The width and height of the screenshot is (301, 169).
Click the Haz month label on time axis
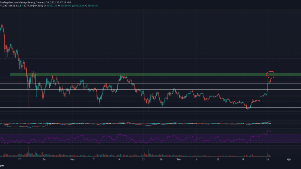(x=72, y=159)
